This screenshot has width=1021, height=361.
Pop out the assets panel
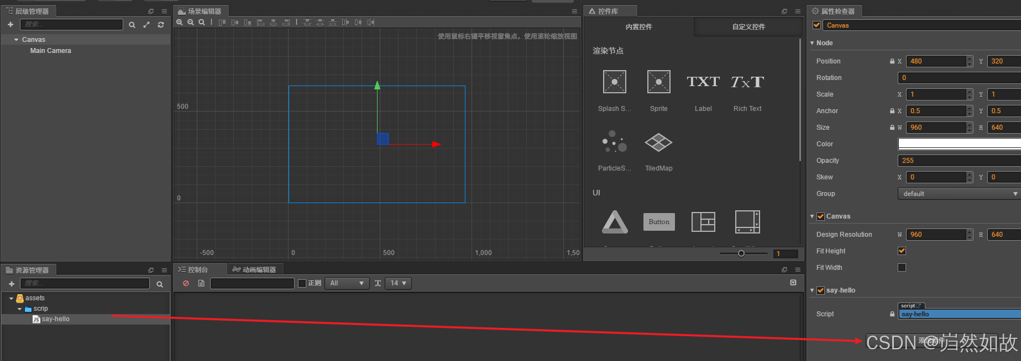click(x=151, y=270)
